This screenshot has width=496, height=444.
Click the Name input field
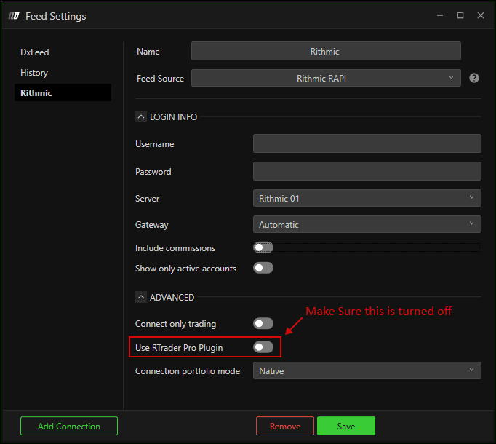click(326, 51)
